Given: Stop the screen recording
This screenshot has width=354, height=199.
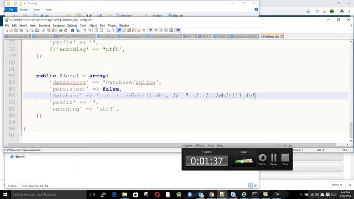Looking at the screenshot, I should pos(285,159).
